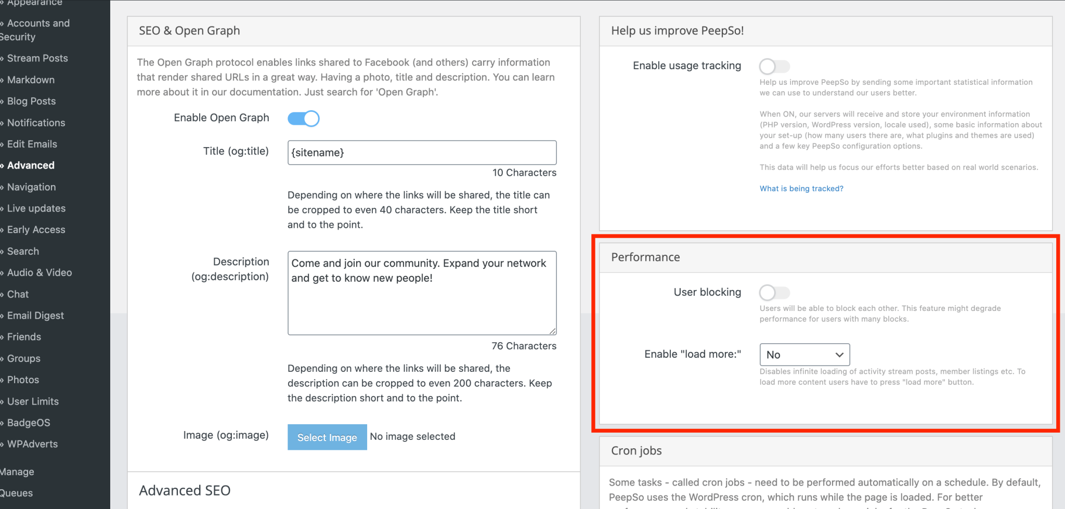Click the Select Image button

pos(327,437)
